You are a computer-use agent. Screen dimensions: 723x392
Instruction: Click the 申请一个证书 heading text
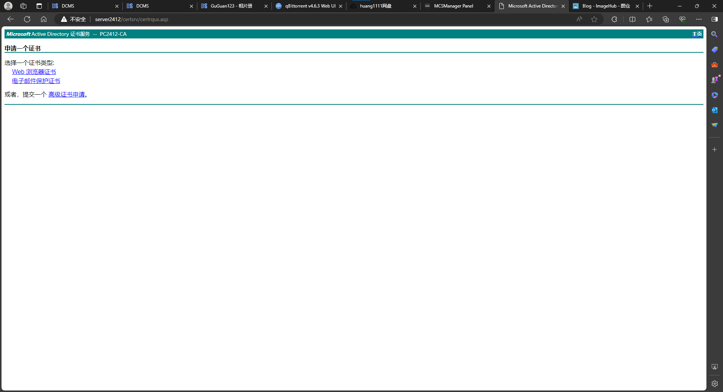[23, 48]
